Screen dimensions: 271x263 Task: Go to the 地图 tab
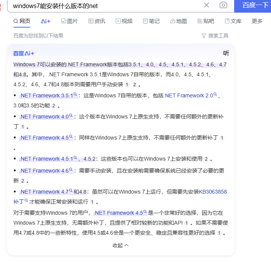click(178, 21)
